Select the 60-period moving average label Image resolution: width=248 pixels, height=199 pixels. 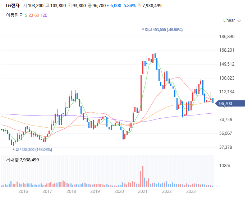click(x=37, y=15)
